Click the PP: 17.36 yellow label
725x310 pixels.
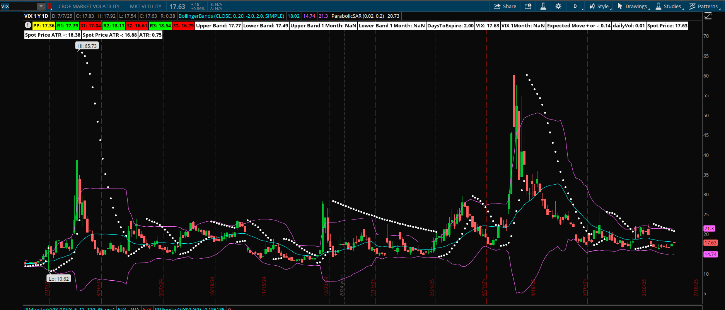44,25
